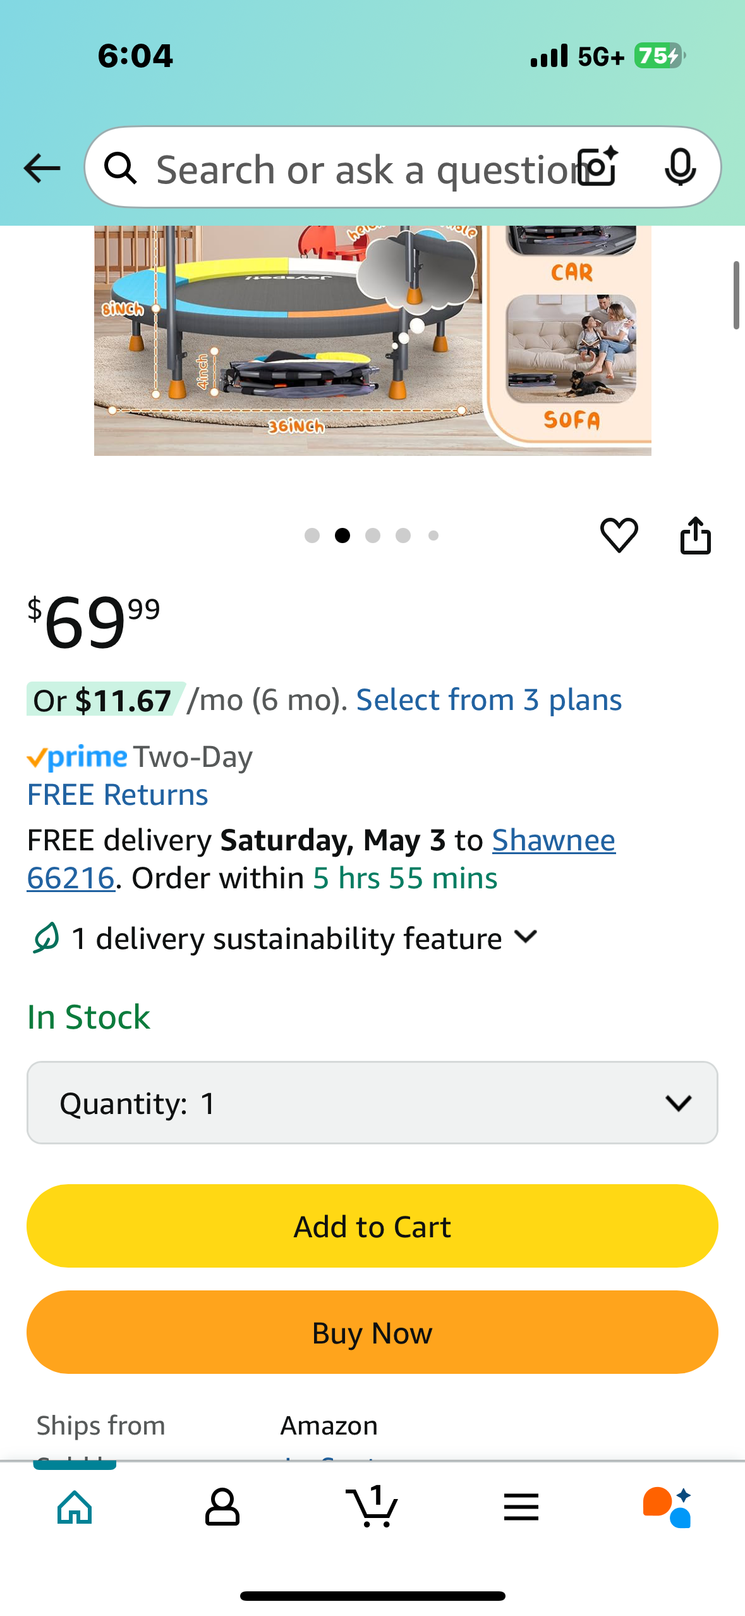Tap the microphone voice search icon
The height and width of the screenshot is (1616, 745).
[x=681, y=168]
